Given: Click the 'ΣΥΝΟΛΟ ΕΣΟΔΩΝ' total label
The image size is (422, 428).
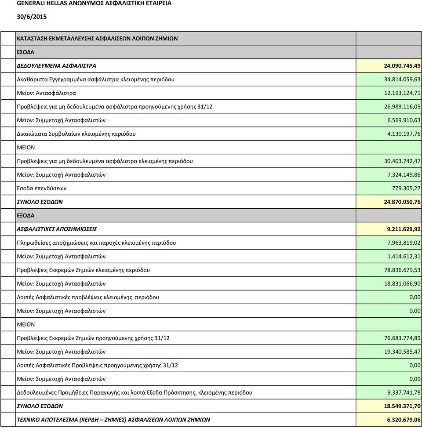Looking at the screenshot, I should tap(40, 202).
